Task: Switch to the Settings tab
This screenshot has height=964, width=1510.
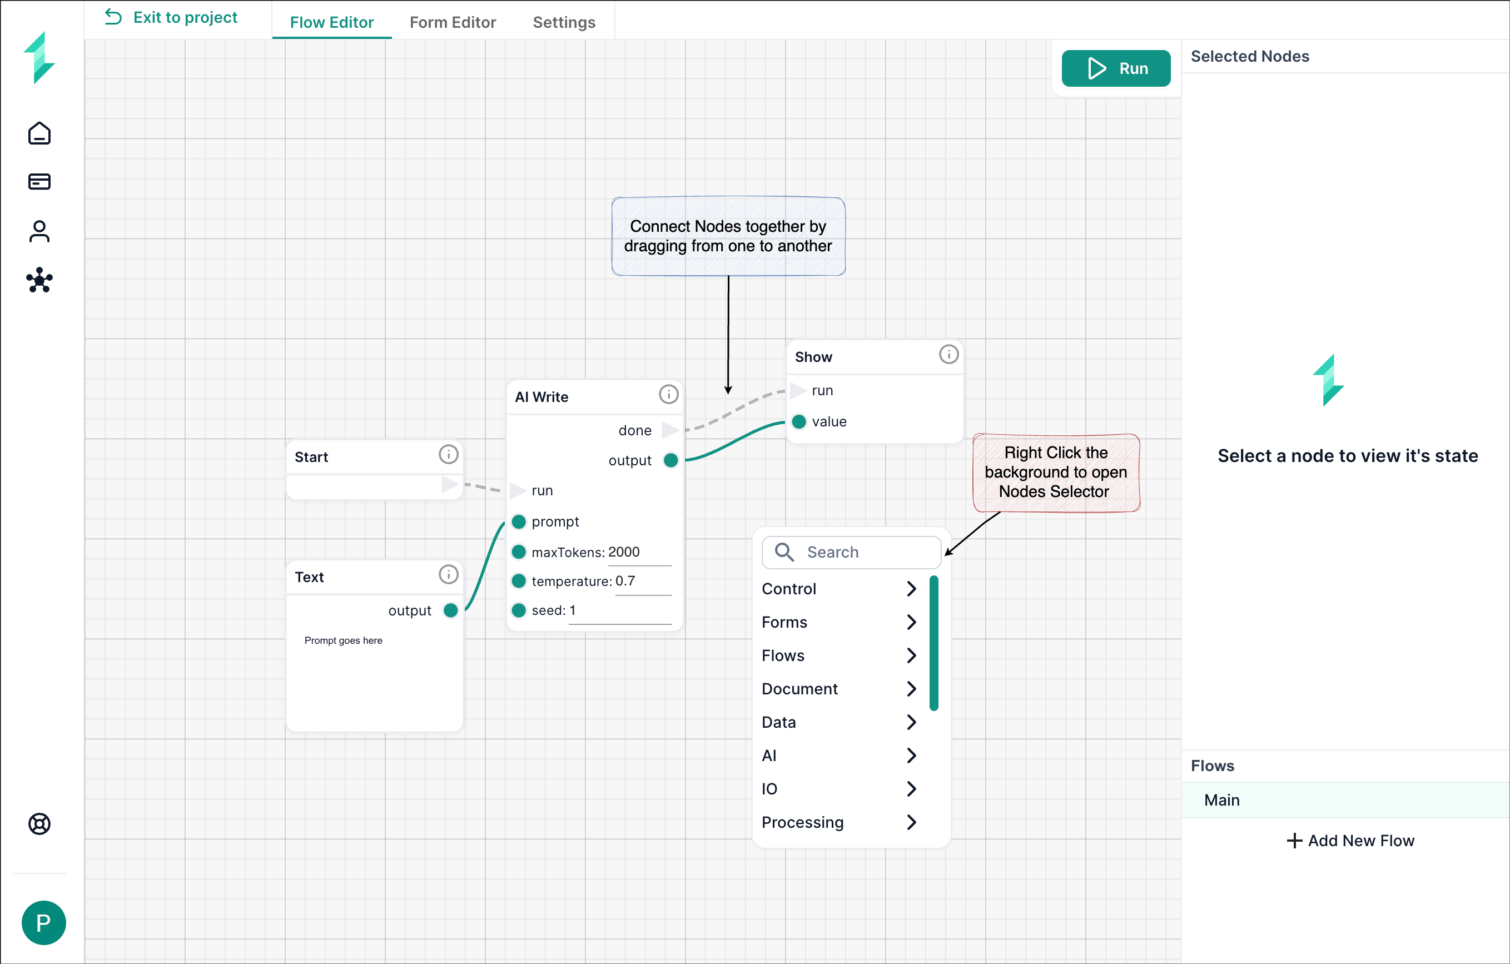Action: click(564, 22)
